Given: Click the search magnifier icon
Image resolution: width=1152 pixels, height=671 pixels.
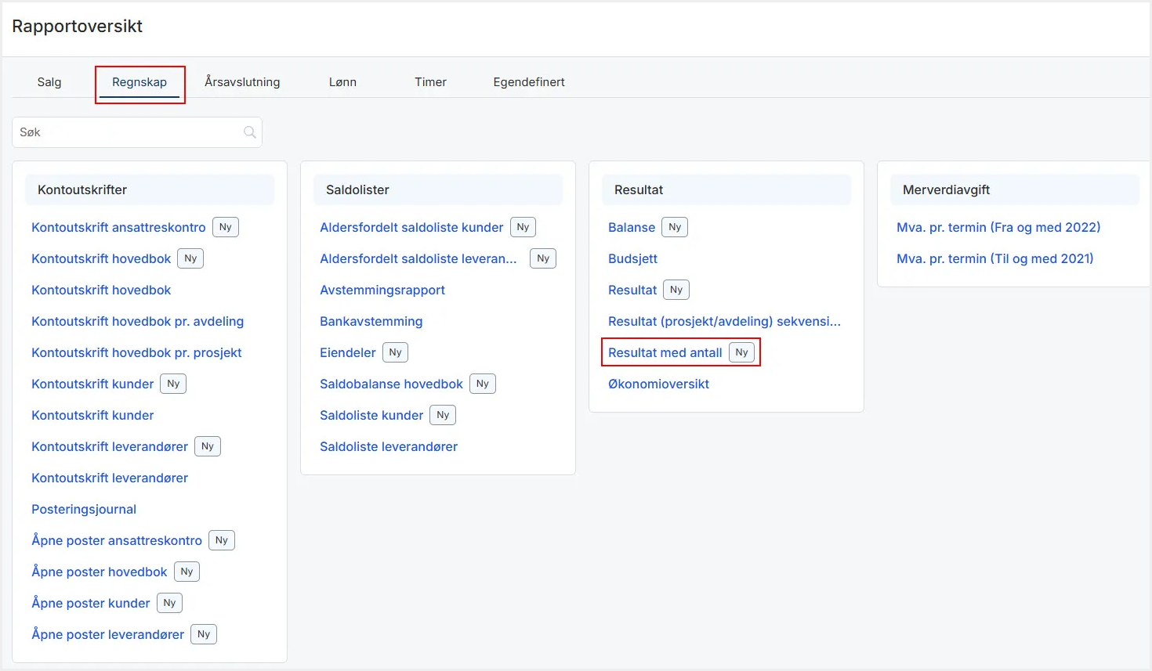Looking at the screenshot, I should click(x=249, y=132).
